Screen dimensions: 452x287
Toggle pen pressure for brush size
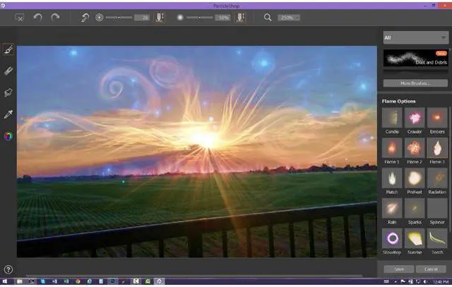[160, 18]
